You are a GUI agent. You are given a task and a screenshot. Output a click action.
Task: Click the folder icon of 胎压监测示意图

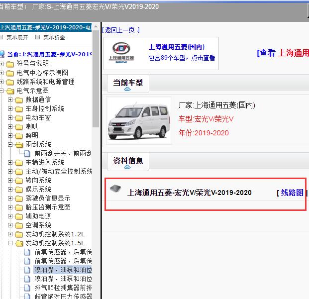[19, 207]
